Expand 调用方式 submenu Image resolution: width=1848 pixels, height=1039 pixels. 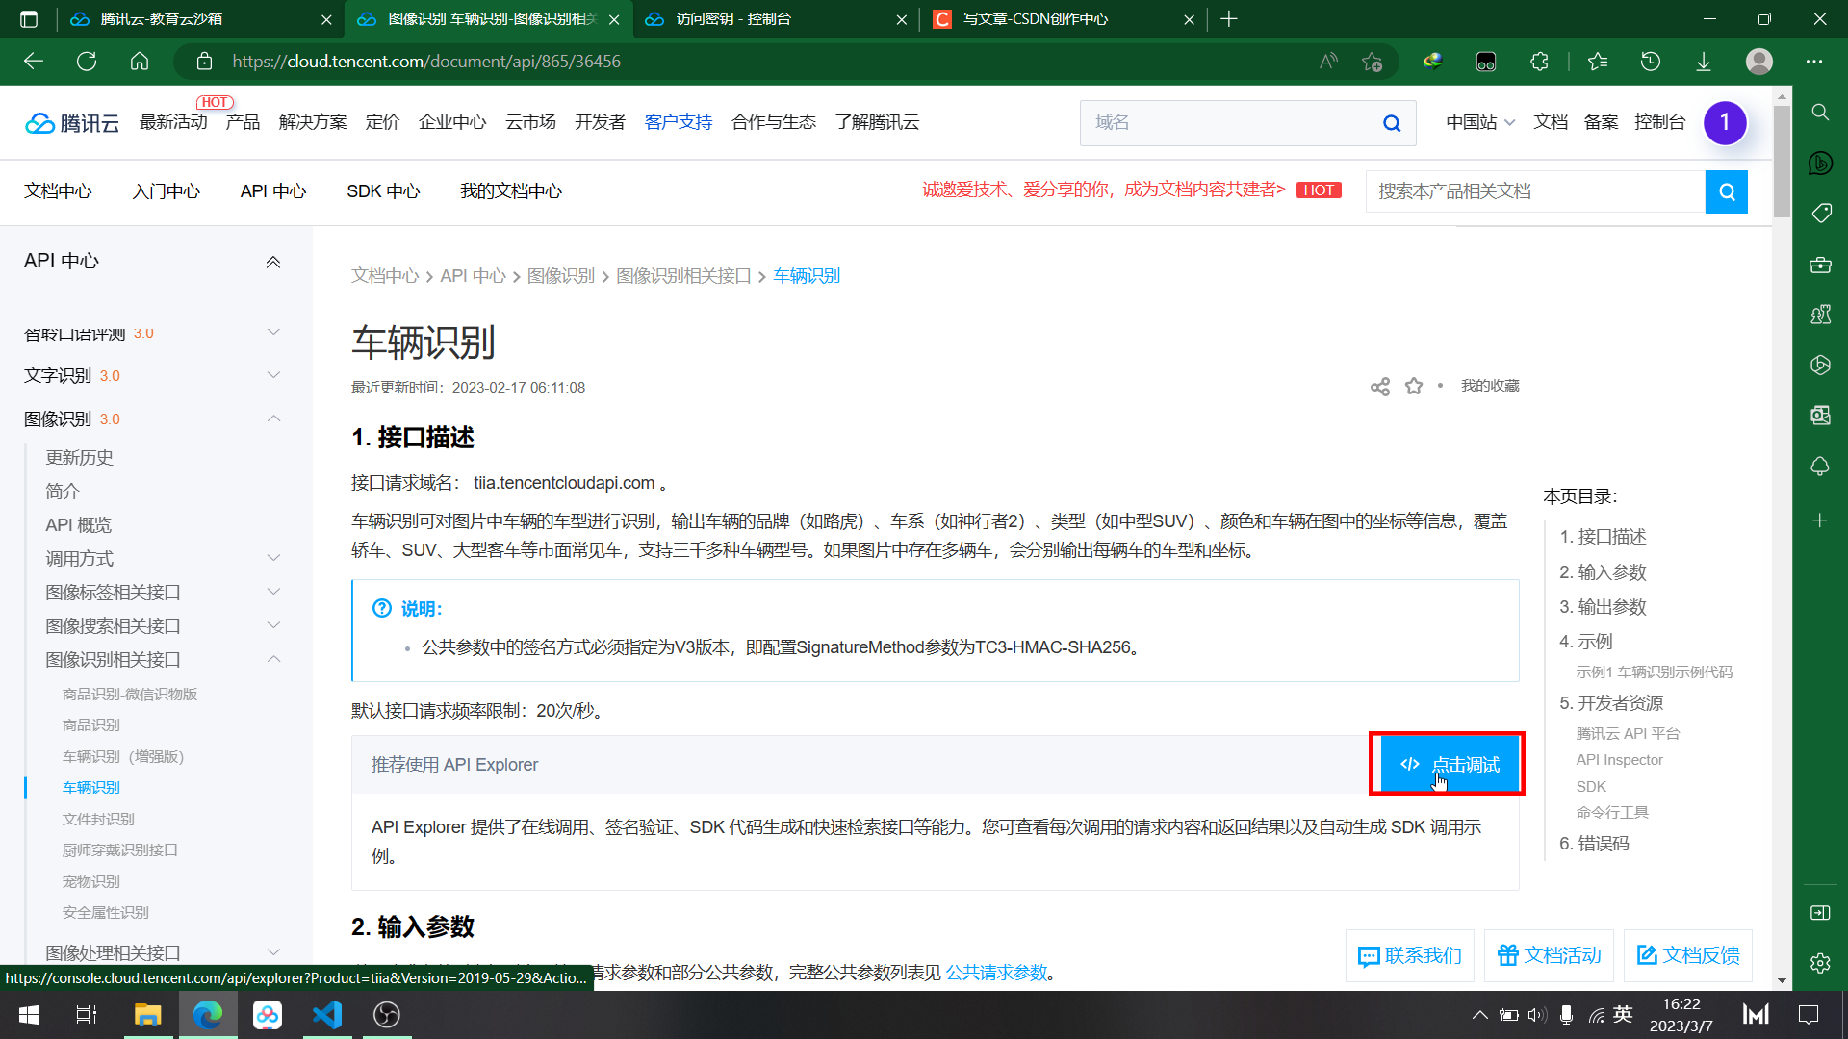(273, 558)
